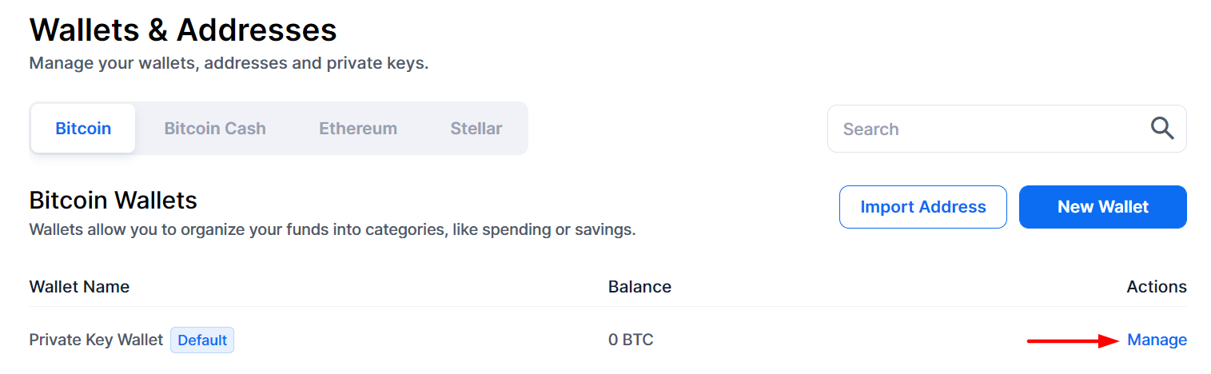Click the 'Manage your wallets' subtitle text

pos(229,63)
